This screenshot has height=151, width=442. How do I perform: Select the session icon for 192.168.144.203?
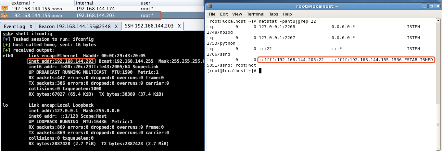pyautogui.click(x=5, y=15)
